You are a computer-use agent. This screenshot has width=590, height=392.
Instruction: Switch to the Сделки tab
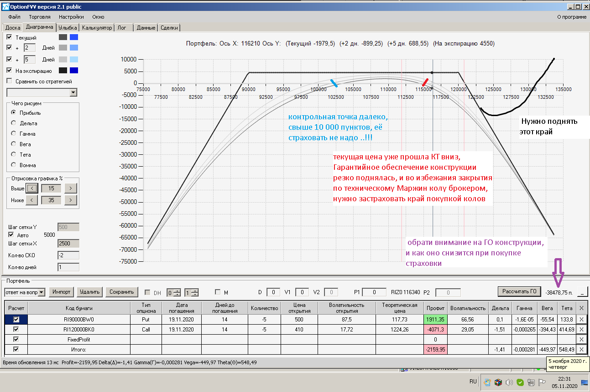click(169, 28)
